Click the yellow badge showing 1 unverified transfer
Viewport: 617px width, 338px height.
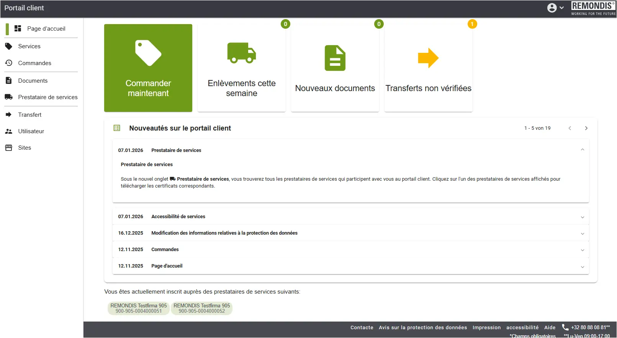[x=472, y=24]
